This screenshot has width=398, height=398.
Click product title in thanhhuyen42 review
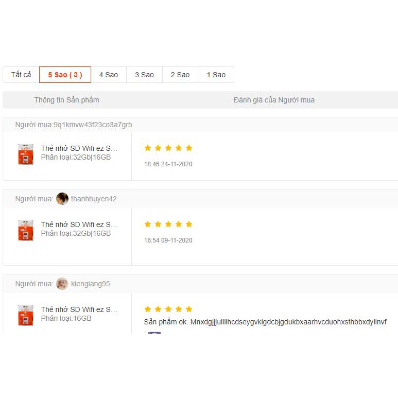(79, 224)
